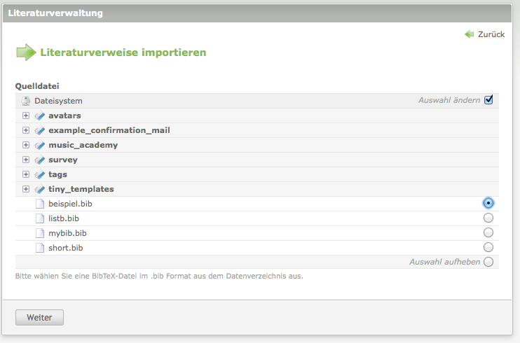Click the tags folder icon
The image size is (520, 343).
point(39,174)
